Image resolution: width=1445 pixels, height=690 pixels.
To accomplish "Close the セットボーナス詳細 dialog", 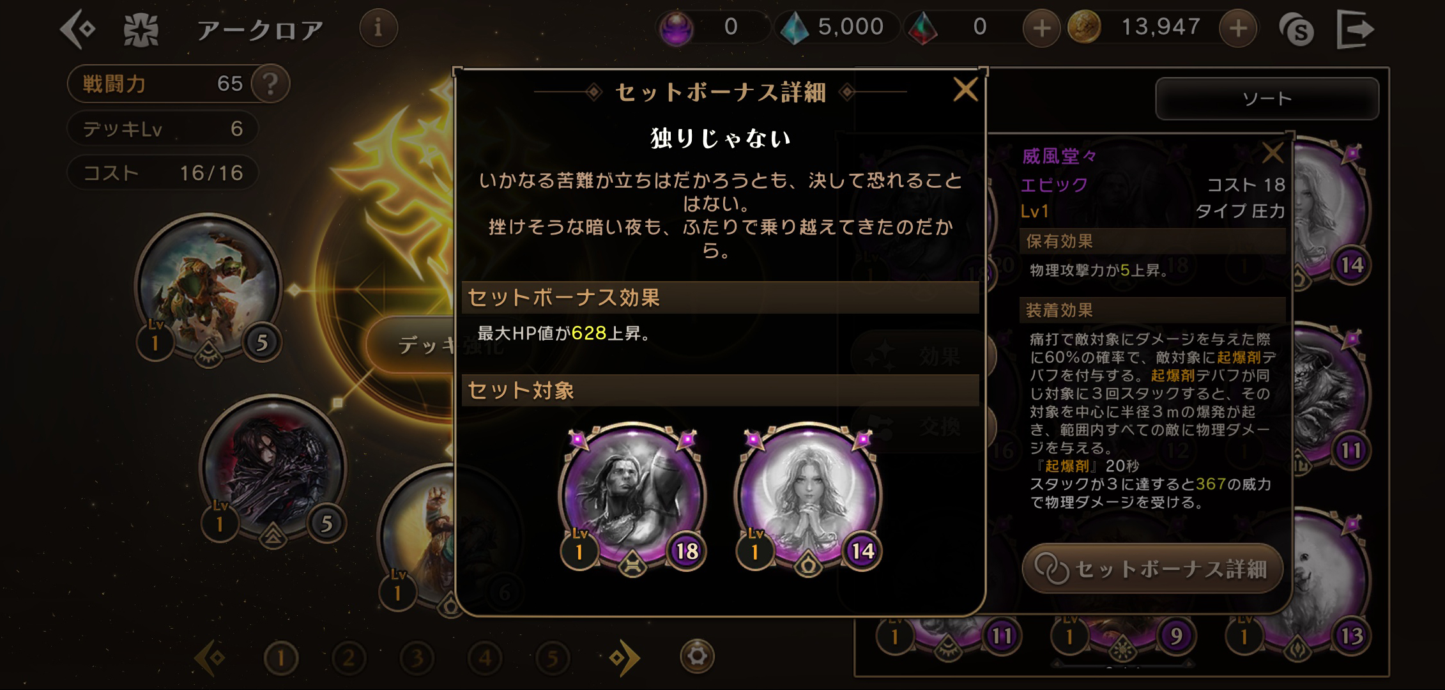I will 965,89.
